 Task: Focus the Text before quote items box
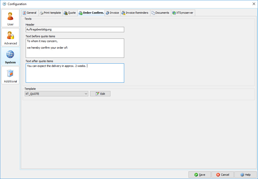tap(75, 48)
